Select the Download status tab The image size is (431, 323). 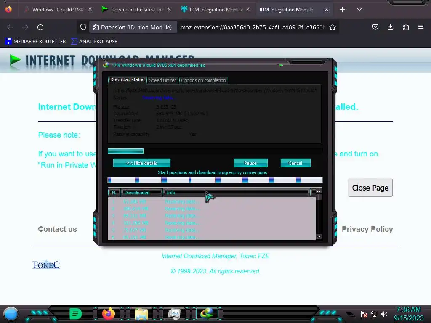point(127,79)
